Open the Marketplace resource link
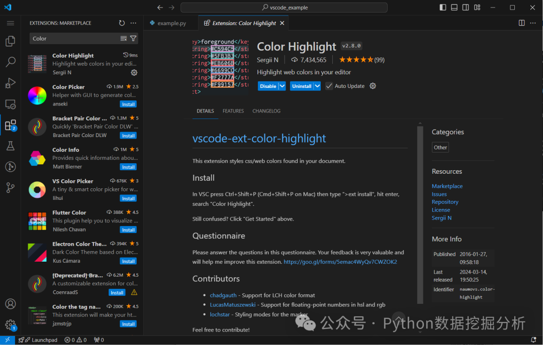Image resolution: width=543 pixels, height=345 pixels. click(x=447, y=186)
